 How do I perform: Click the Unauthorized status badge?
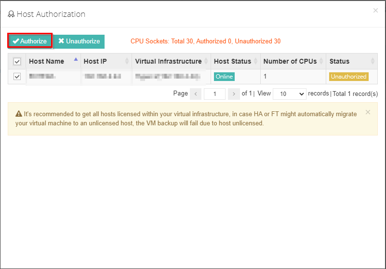pos(348,77)
